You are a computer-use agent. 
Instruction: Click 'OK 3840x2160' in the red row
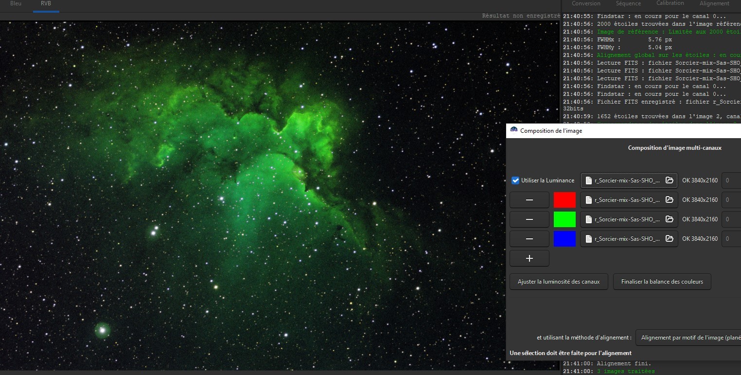pos(700,200)
